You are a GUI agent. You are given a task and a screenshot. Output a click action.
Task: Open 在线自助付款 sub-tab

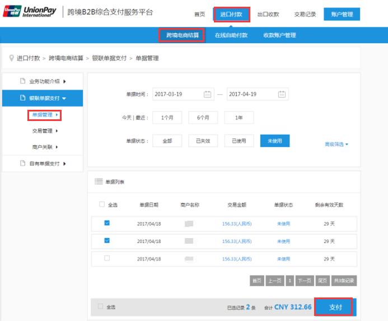(x=231, y=35)
